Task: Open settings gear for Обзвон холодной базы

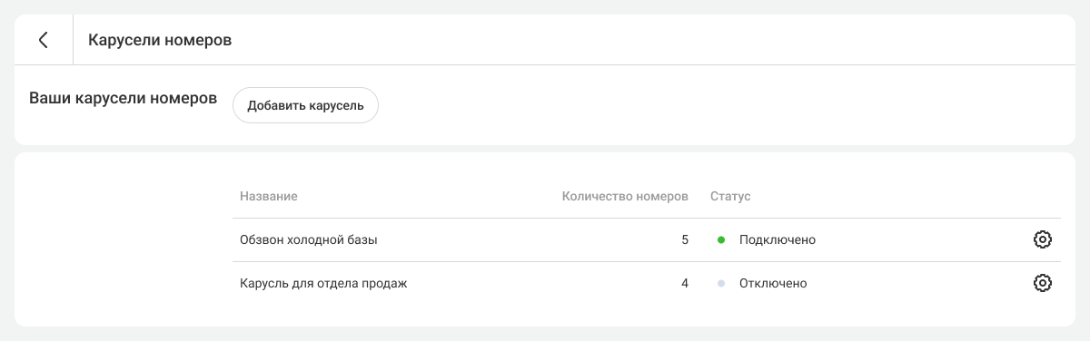Action: point(1043,239)
